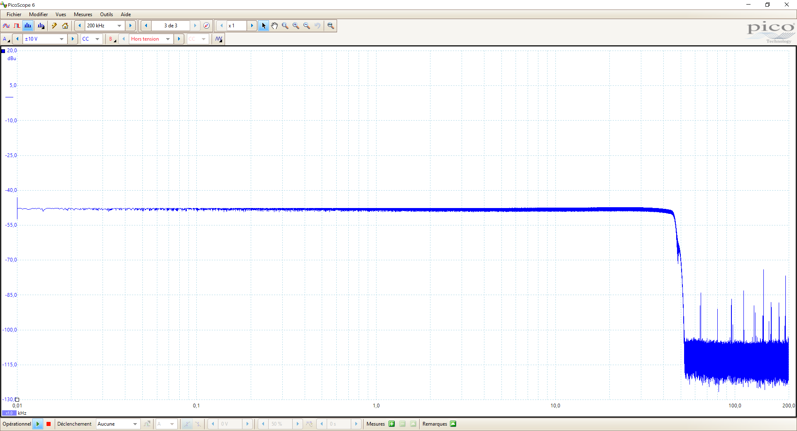Select the pointer selection tool

click(x=264, y=26)
